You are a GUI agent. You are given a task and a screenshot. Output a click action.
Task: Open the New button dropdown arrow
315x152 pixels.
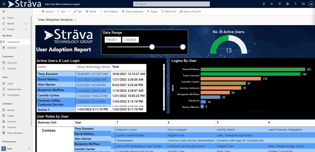[69, 12]
